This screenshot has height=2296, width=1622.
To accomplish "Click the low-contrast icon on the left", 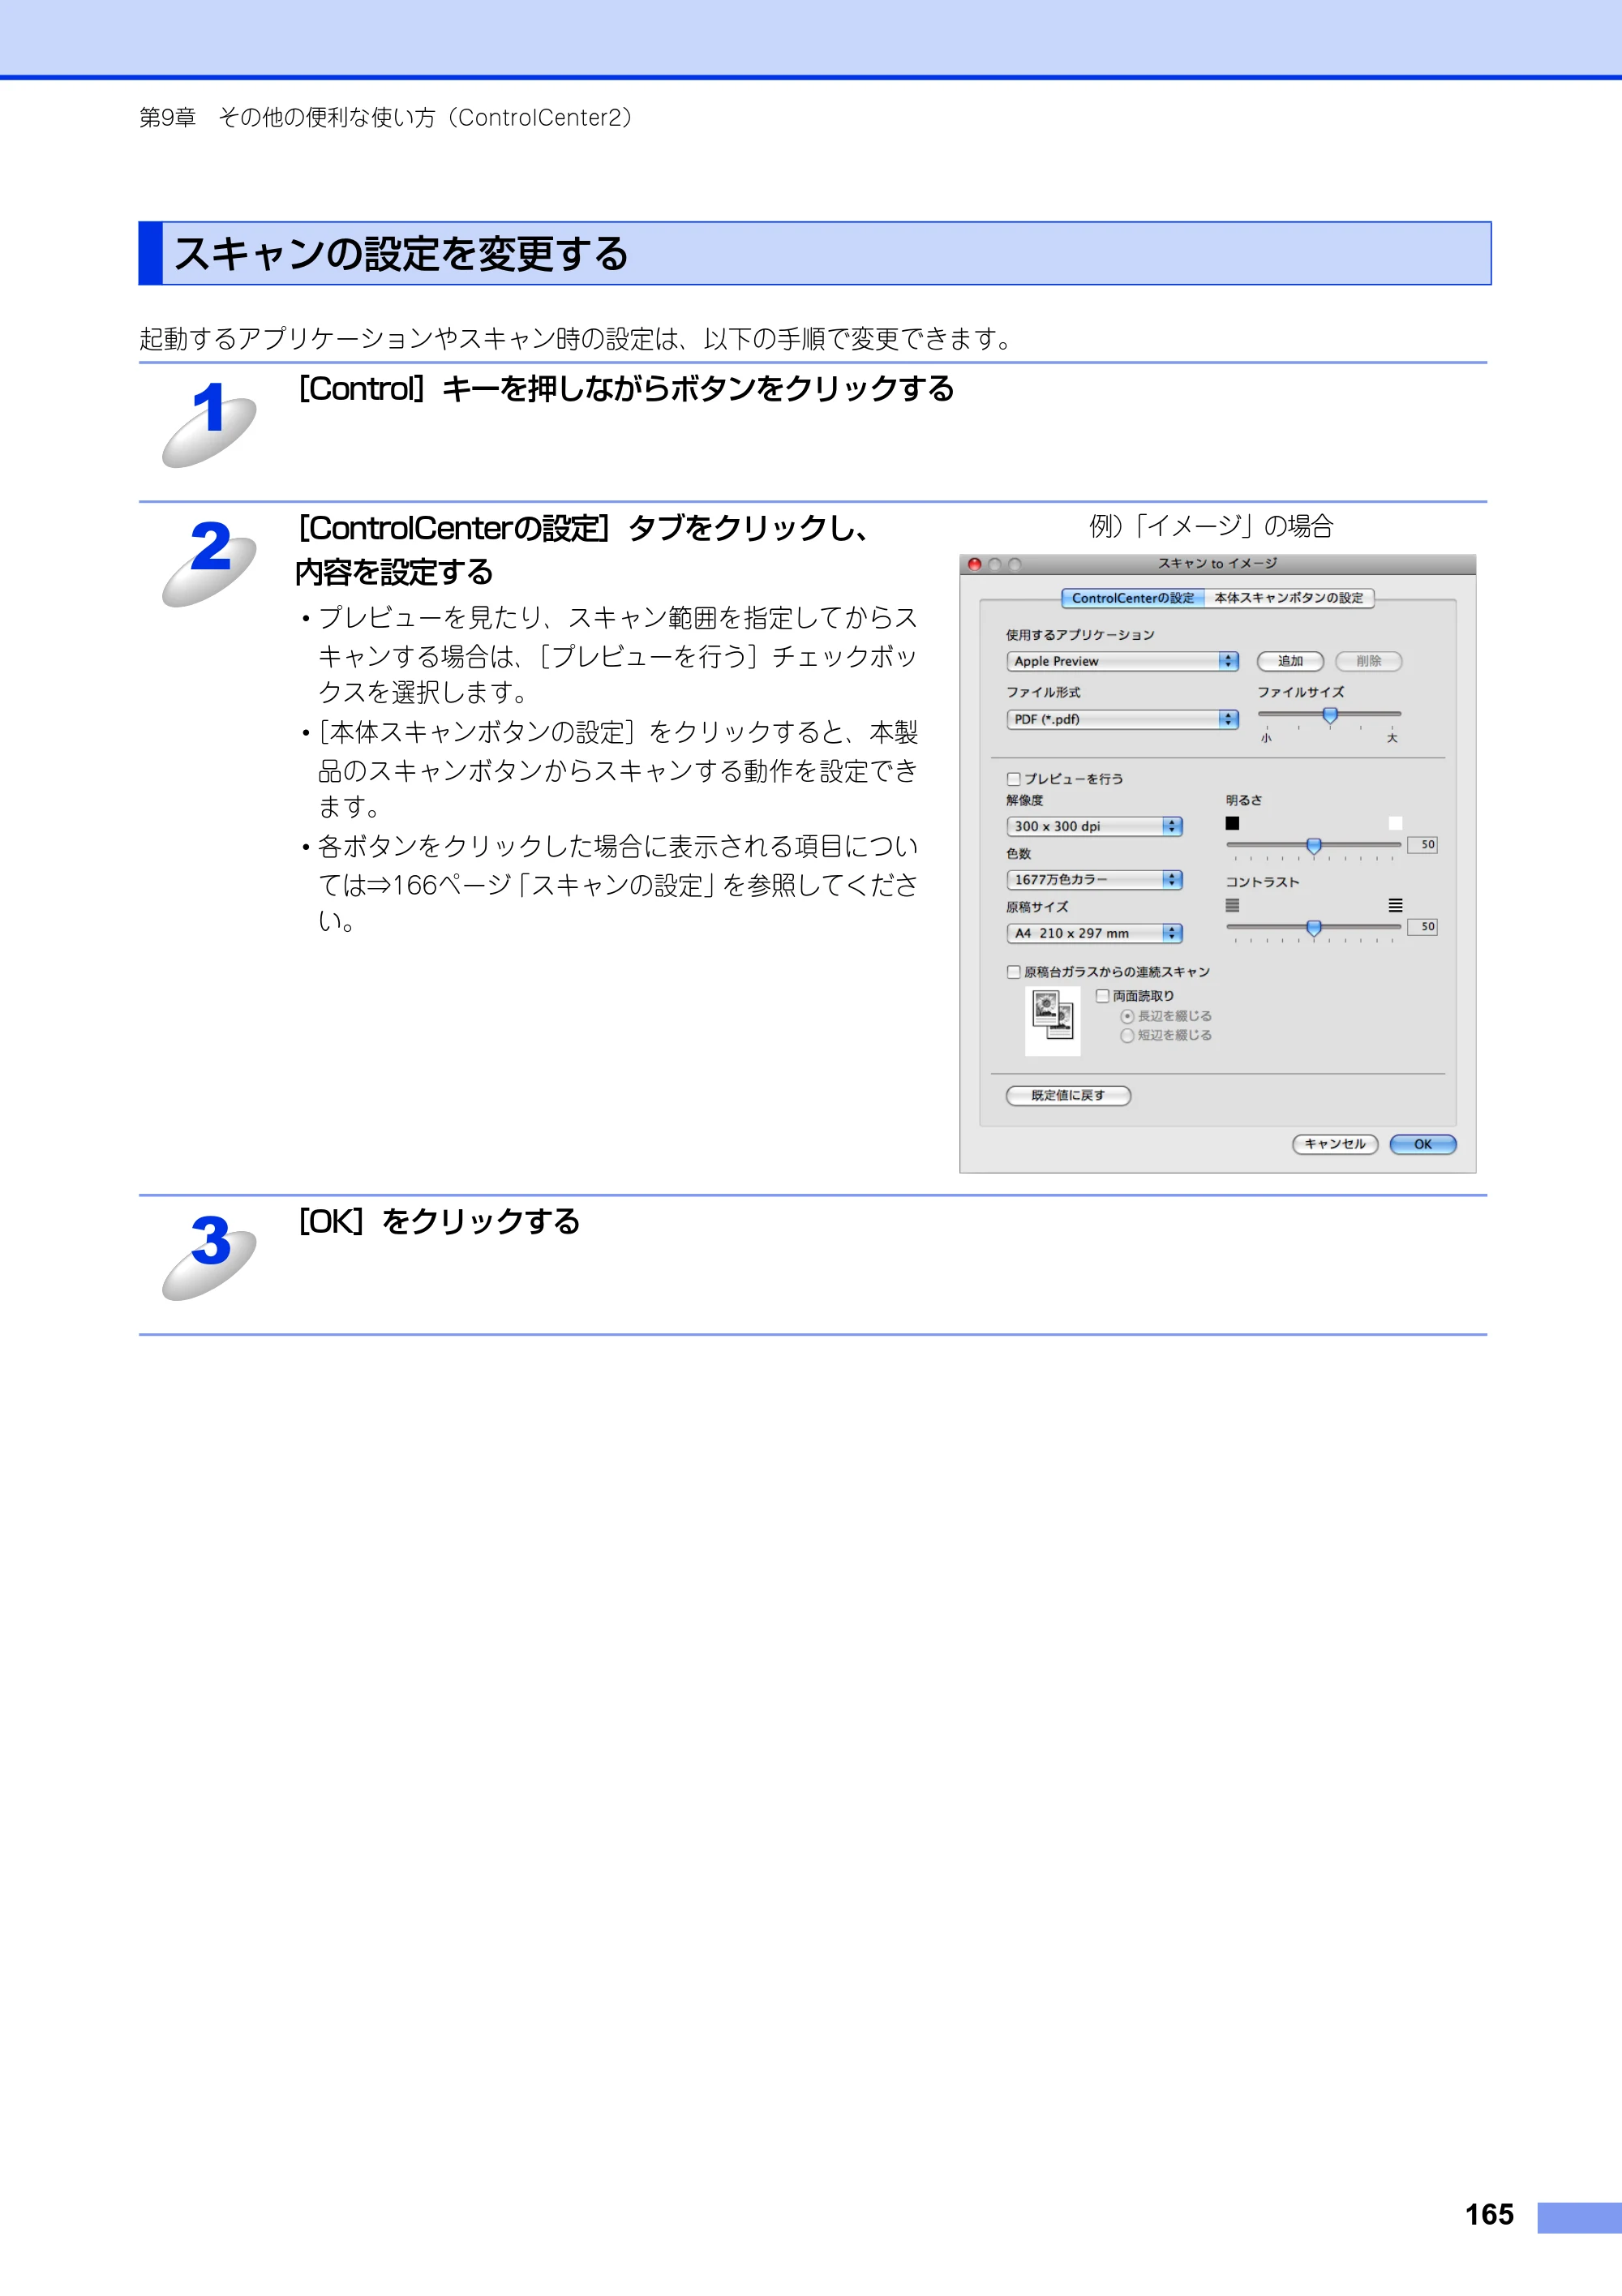I will (1232, 905).
